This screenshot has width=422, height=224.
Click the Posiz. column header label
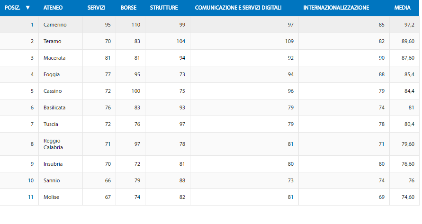pyautogui.click(x=12, y=8)
